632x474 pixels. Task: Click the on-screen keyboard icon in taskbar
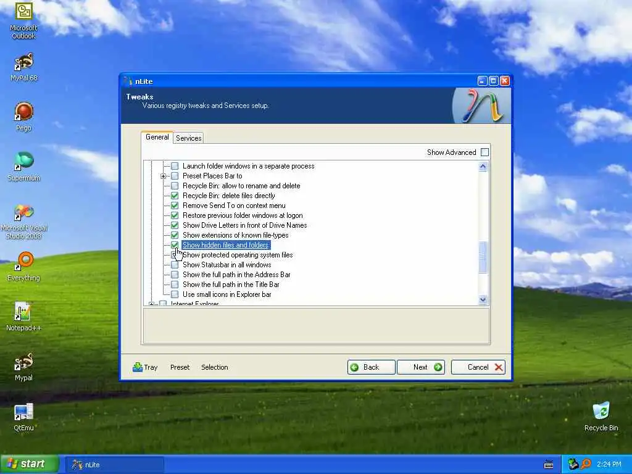[549, 465]
